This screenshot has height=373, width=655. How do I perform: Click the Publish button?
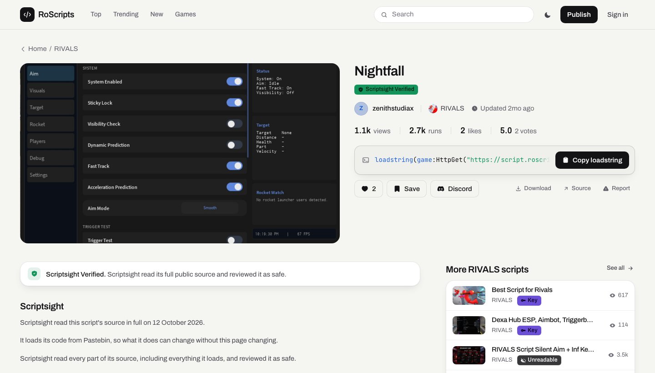click(x=579, y=15)
